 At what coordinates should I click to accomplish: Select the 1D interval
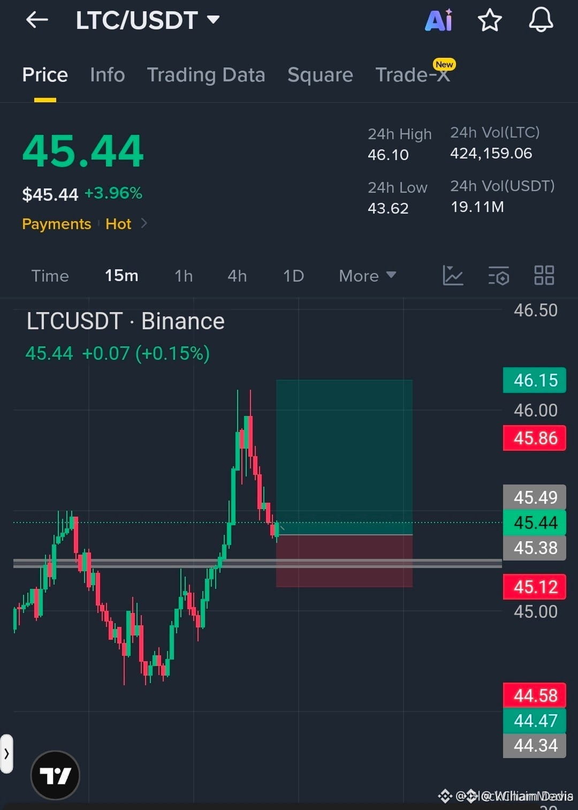(293, 276)
